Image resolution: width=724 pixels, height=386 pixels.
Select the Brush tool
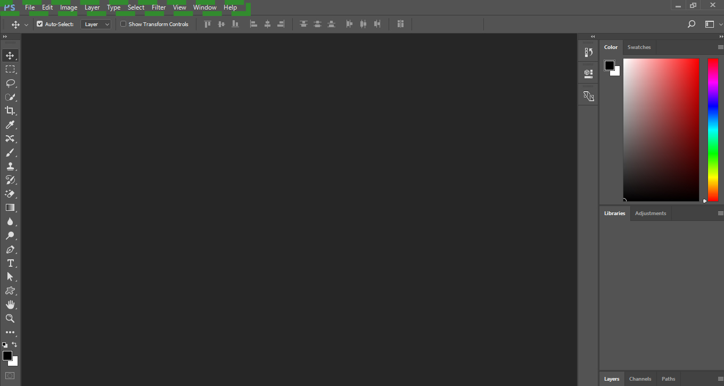[x=10, y=153]
